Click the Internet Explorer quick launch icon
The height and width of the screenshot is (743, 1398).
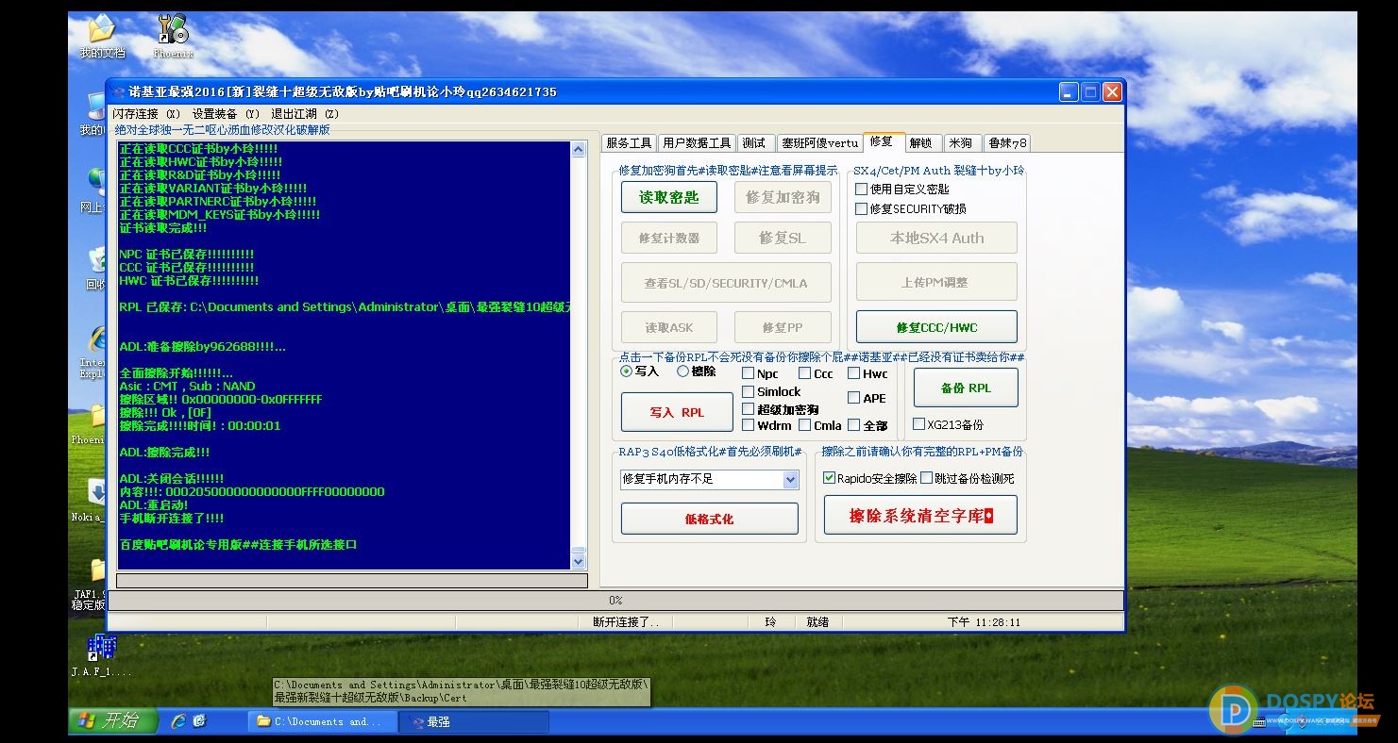pyautogui.click(x=178, y=721)
